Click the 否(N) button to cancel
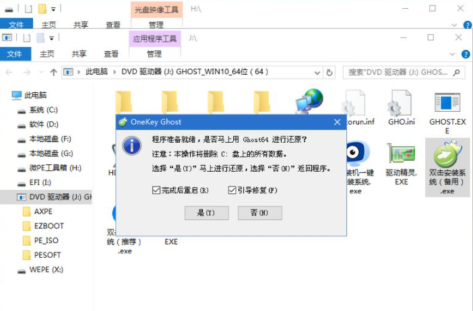 (259, 213)
